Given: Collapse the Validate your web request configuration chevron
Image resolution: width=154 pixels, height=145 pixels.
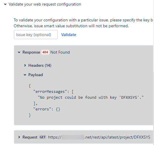Looking at the screenshot, I should pos(5,4).
